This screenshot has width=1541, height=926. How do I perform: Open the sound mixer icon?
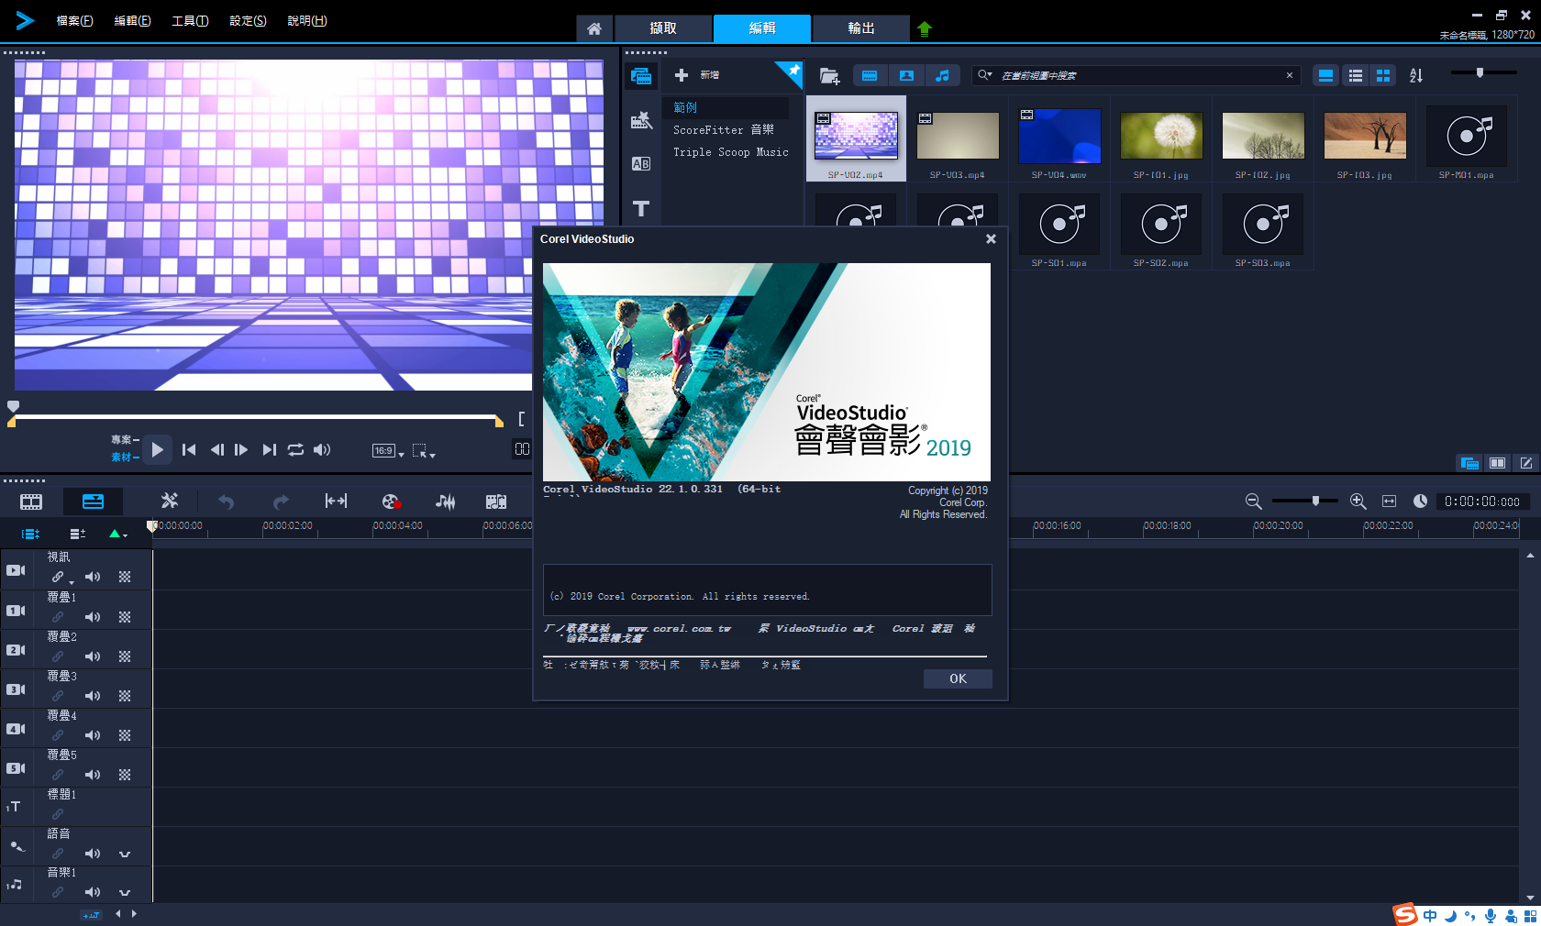(446, 502)
